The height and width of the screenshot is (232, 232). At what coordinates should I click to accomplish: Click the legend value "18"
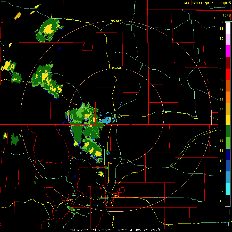point(221,151)
